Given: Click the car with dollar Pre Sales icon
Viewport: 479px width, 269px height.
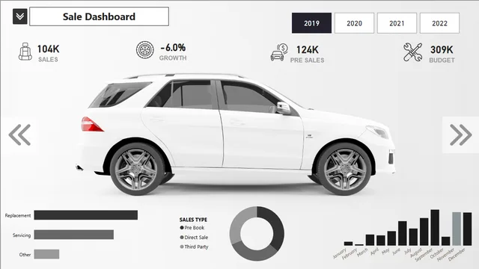Looking at the screenshot, I should (279, 52).
